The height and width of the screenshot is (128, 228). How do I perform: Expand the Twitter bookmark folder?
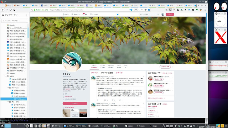click(x=6, y=74)
